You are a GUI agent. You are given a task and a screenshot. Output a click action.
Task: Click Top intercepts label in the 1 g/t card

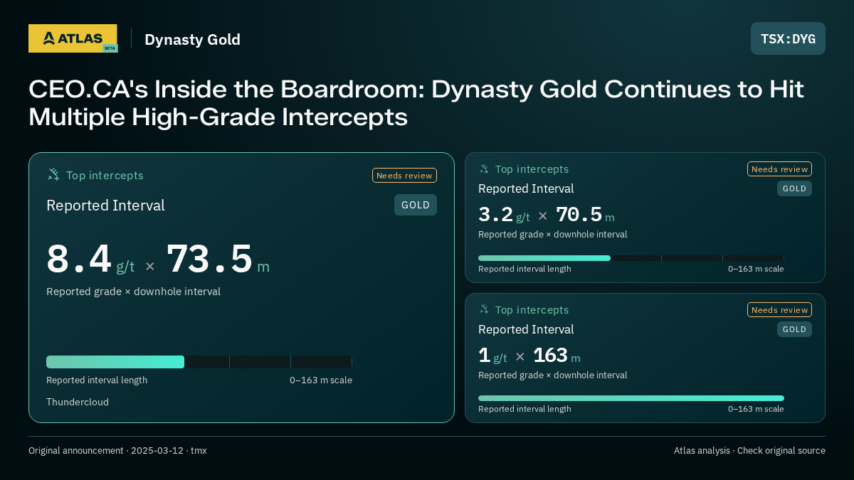(532, 310)
